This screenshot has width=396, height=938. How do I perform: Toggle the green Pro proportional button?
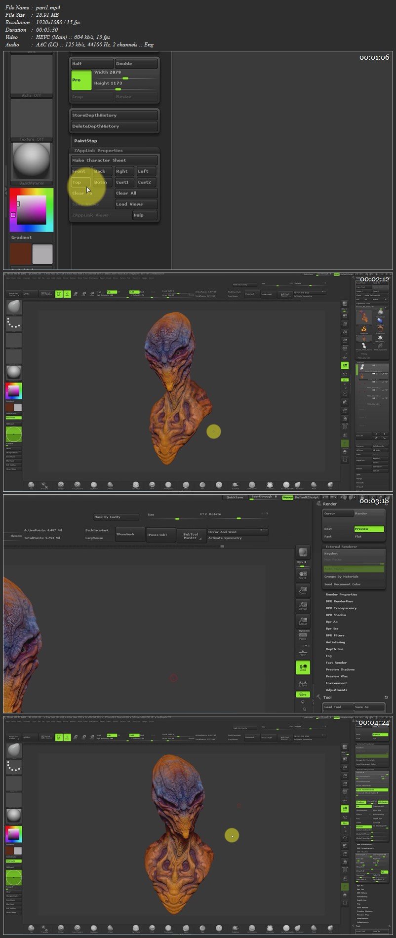click(x=81, y=80)
